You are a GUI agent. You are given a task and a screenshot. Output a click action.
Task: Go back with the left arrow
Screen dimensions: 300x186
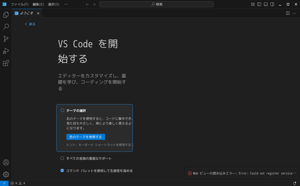click(87, 4)
